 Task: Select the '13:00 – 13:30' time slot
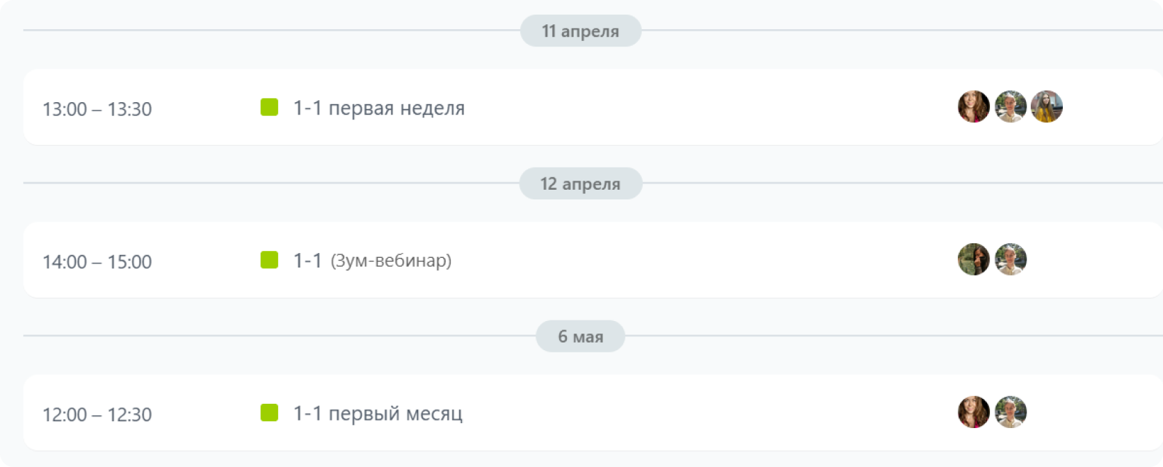tap(97, 108)
